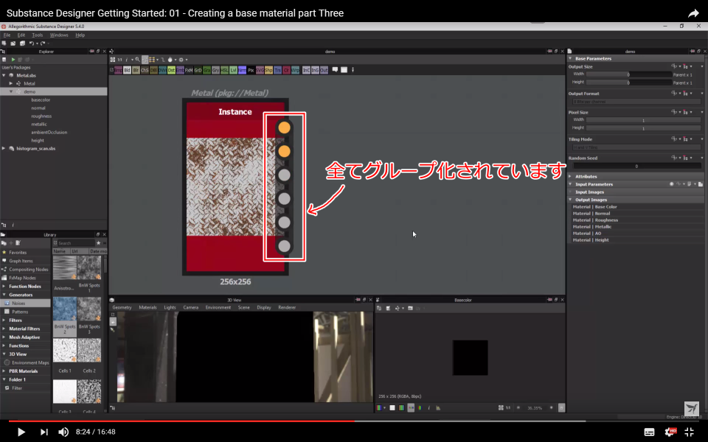Mute the video volume

[63, 432]
